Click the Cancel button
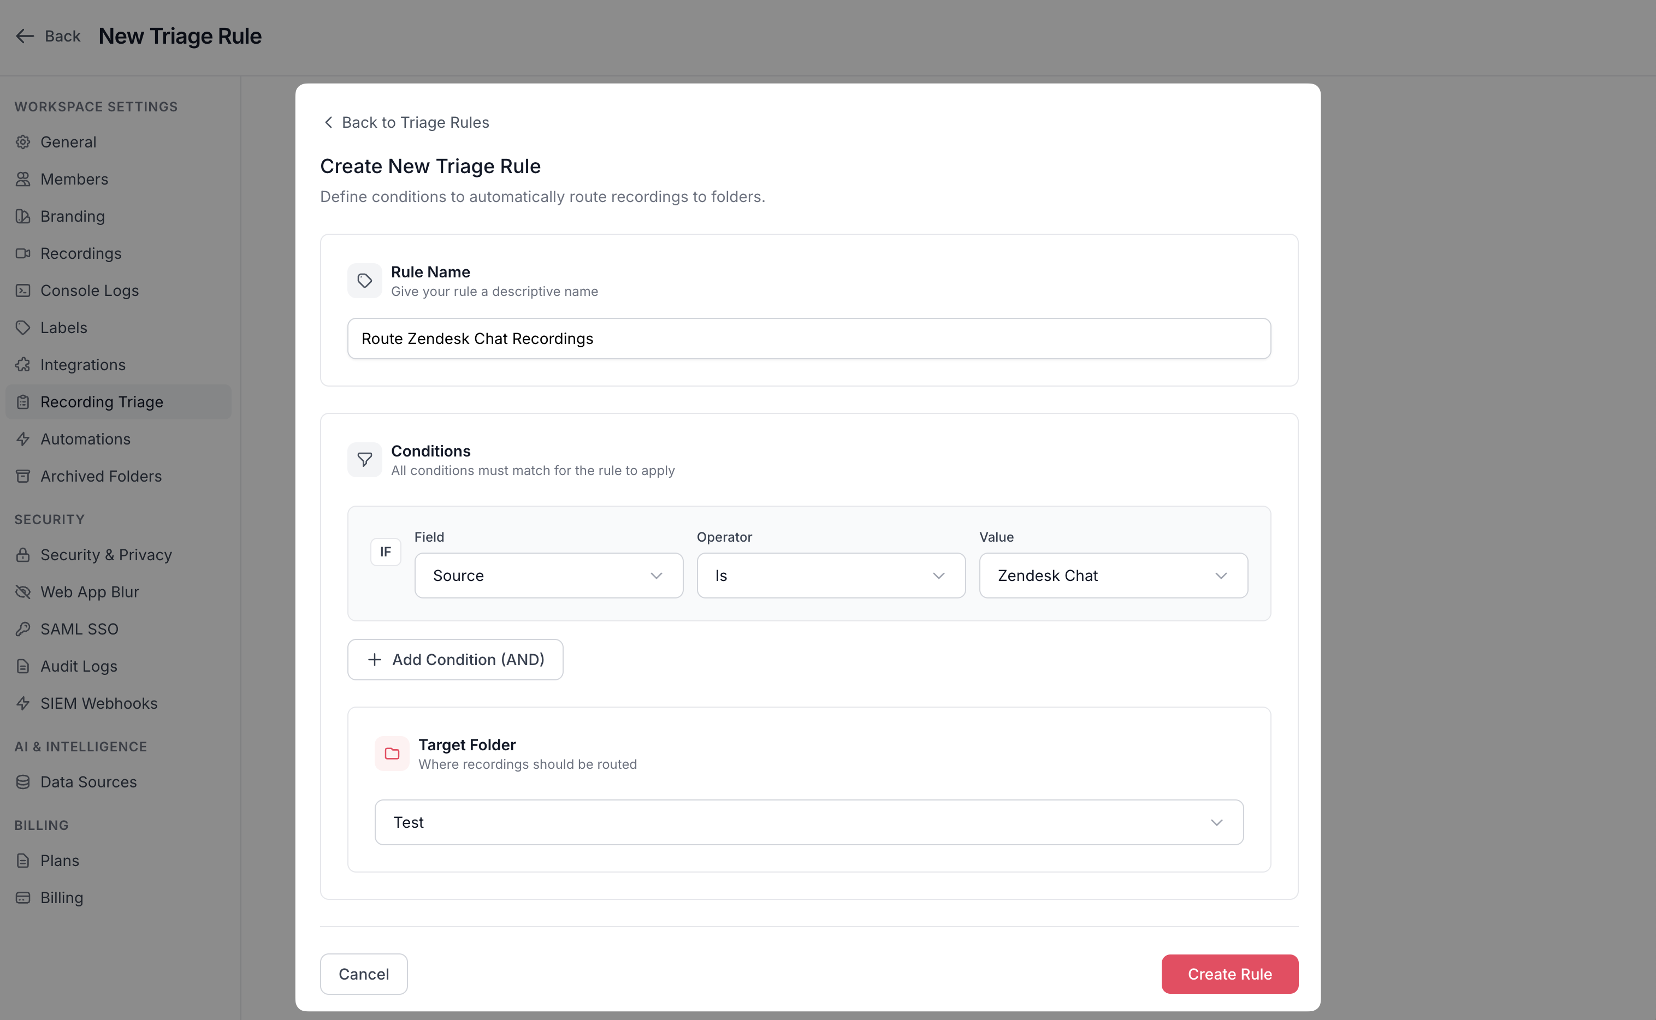The height and width of the screenshot is (1020, 1656). click(x=364, y=974)
